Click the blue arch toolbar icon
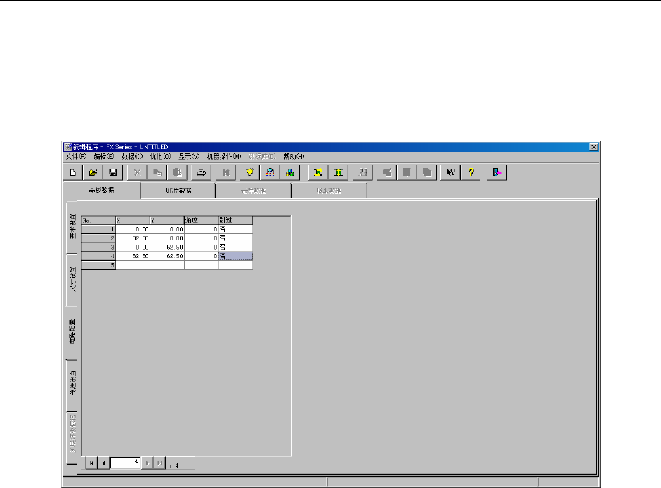Image resolution: width=661 pixels, height=488 pixels. 270,172
